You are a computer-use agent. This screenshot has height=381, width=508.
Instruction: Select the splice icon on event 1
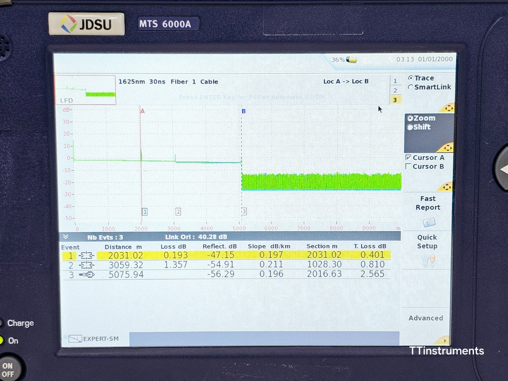[87, 255]
